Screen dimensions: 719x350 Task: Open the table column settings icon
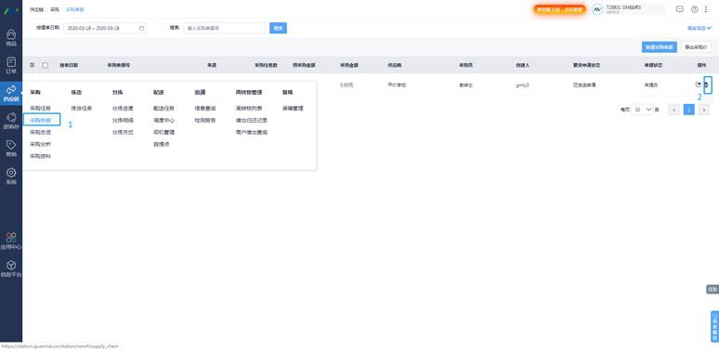click(x=33, y=65)
